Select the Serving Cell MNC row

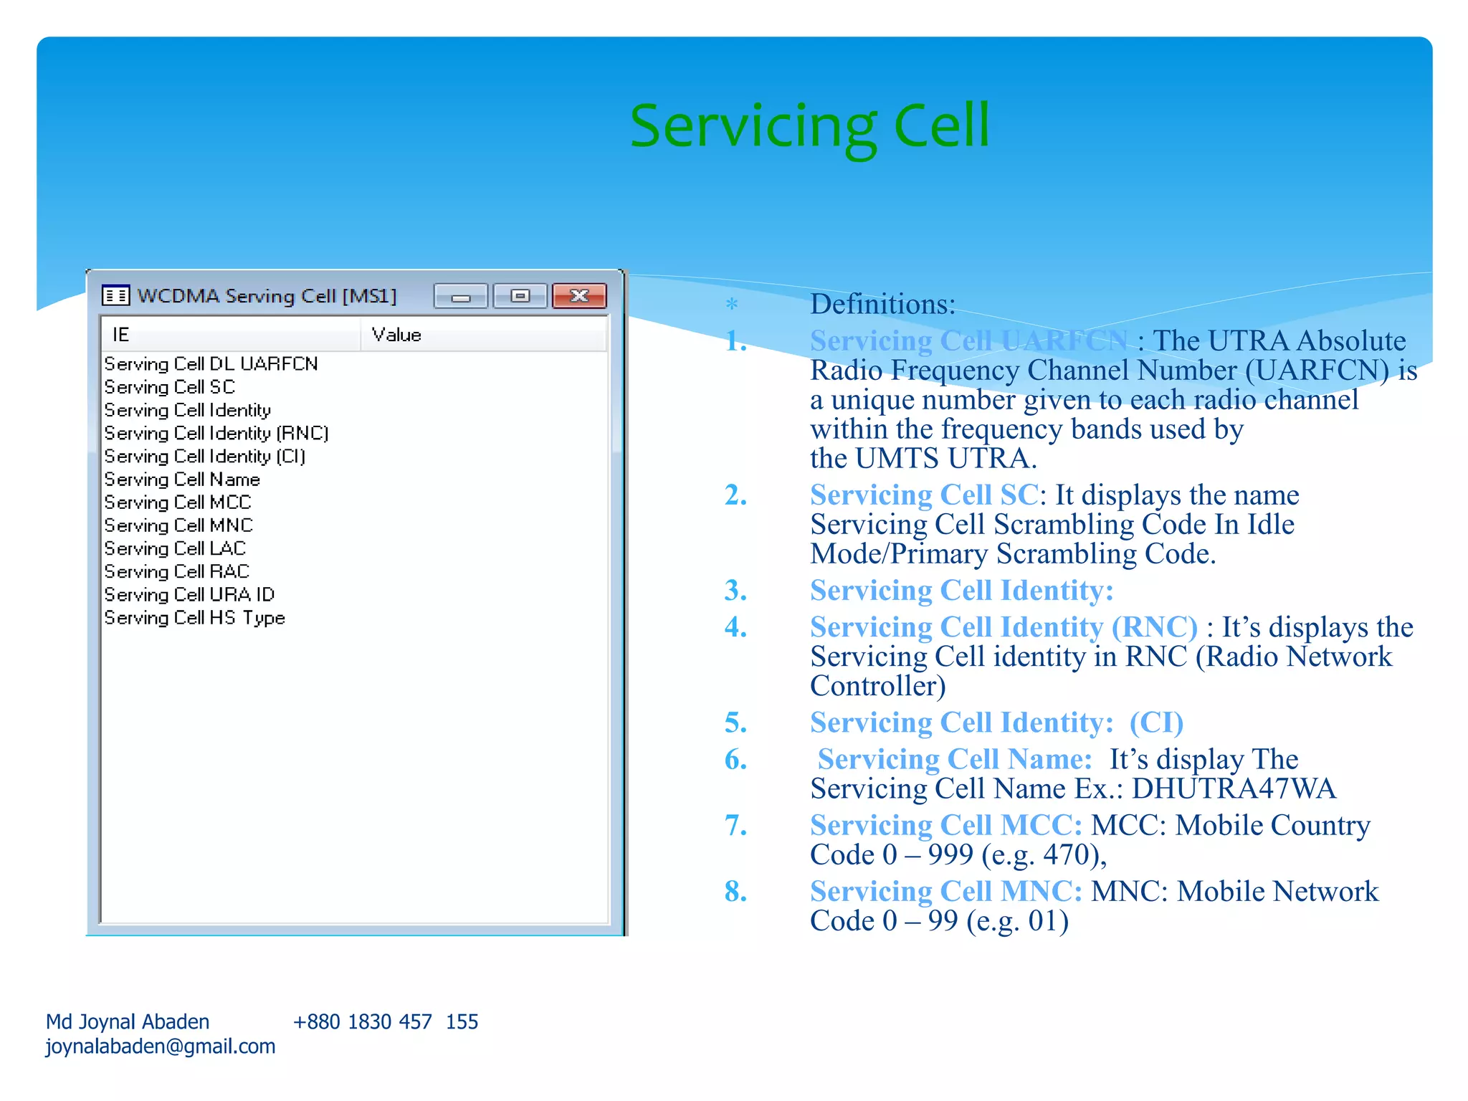pos(178,525)
